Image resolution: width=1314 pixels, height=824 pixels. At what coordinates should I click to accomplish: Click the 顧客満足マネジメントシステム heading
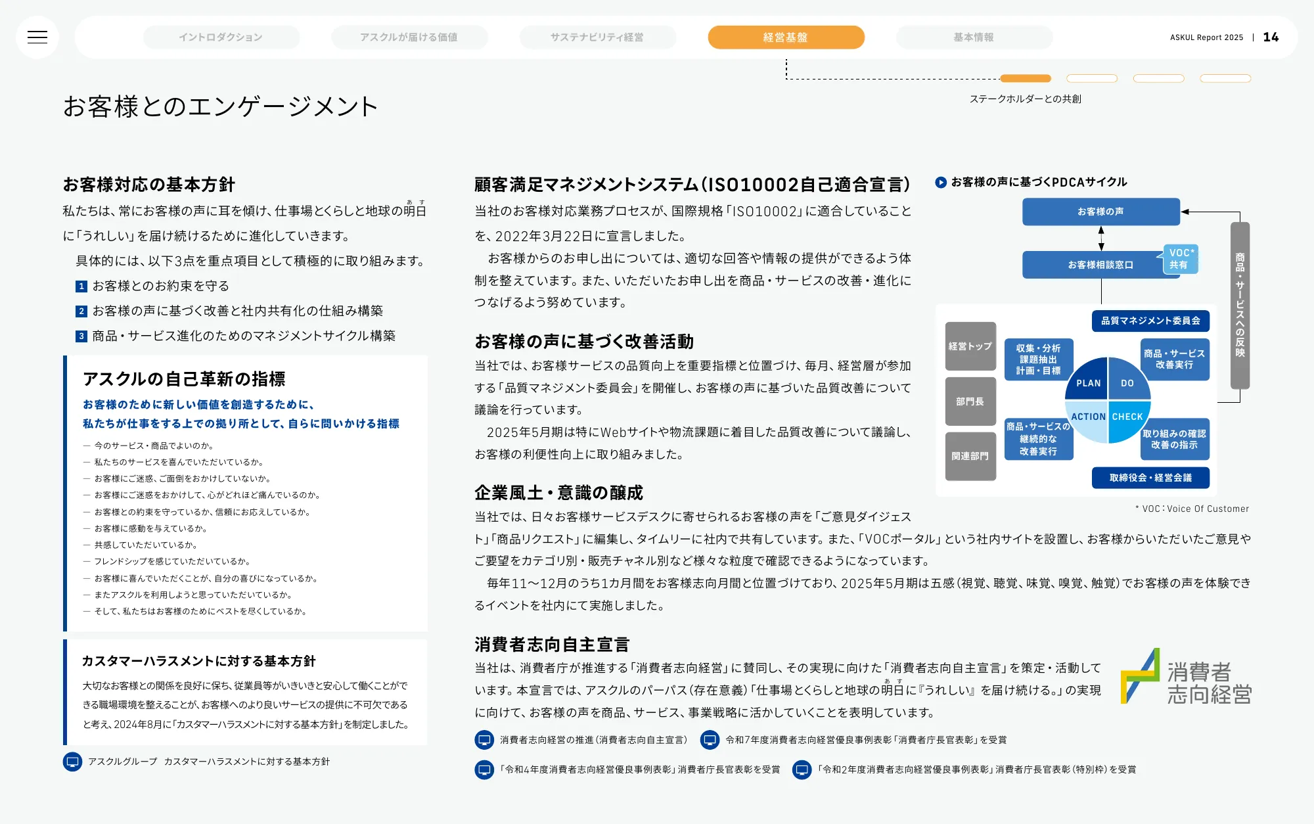coord(693,185)
